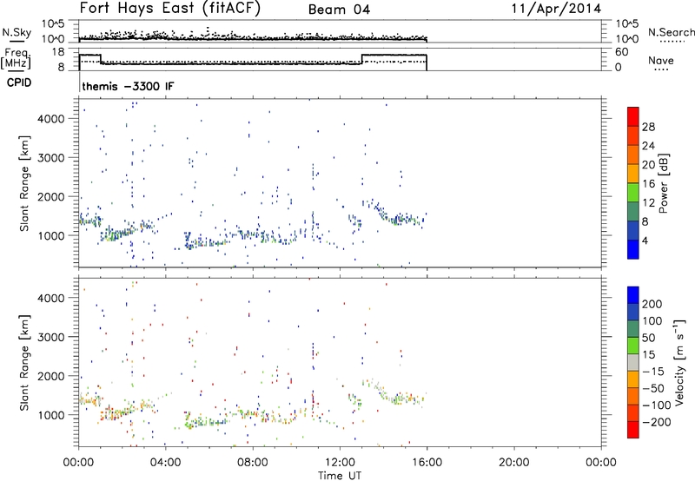Viewport: 695px width, 481px height.
Task: Click the title "Fort Hays East (fitACF)"
Action: (x=170, y=9)
